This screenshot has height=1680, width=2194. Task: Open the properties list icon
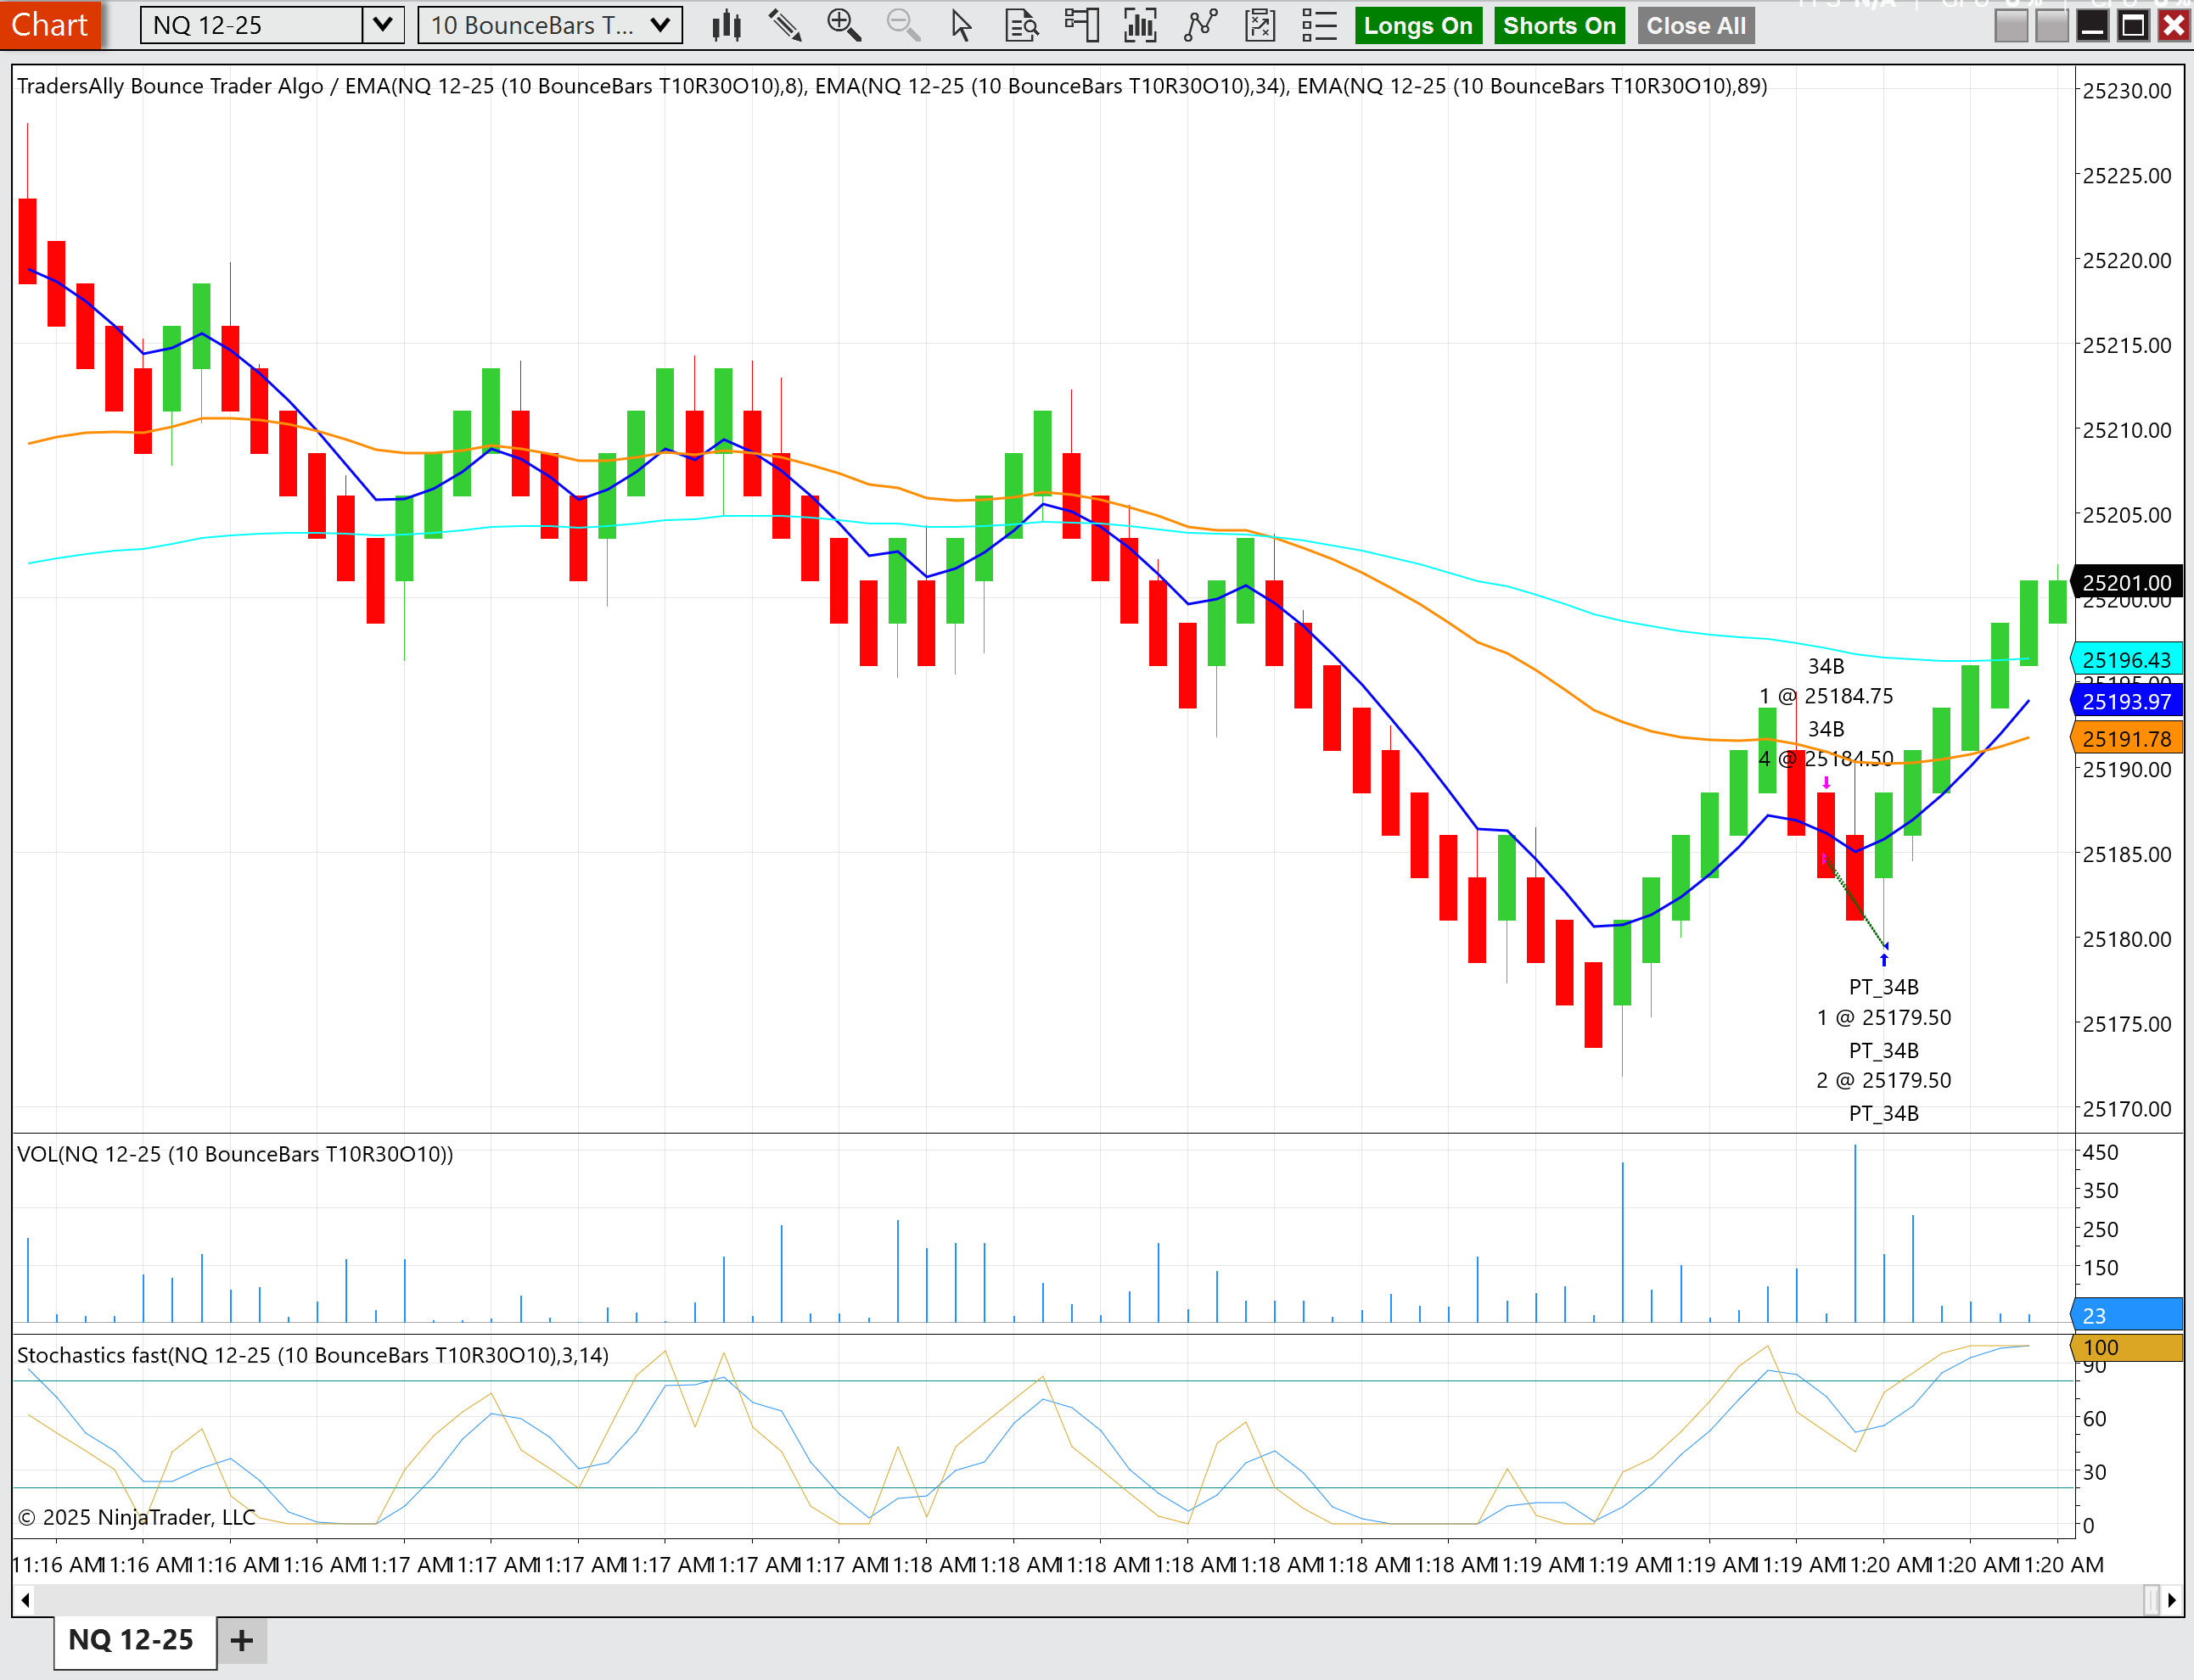pyautogui.click(x=1319, y=26)
